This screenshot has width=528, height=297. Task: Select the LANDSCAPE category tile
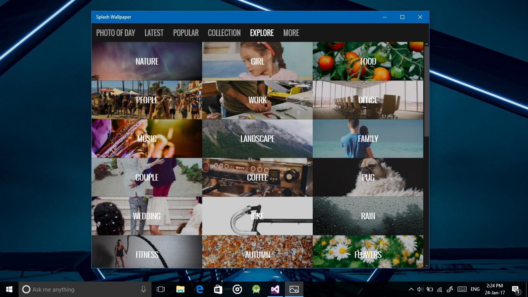click(x=257, y=138)
